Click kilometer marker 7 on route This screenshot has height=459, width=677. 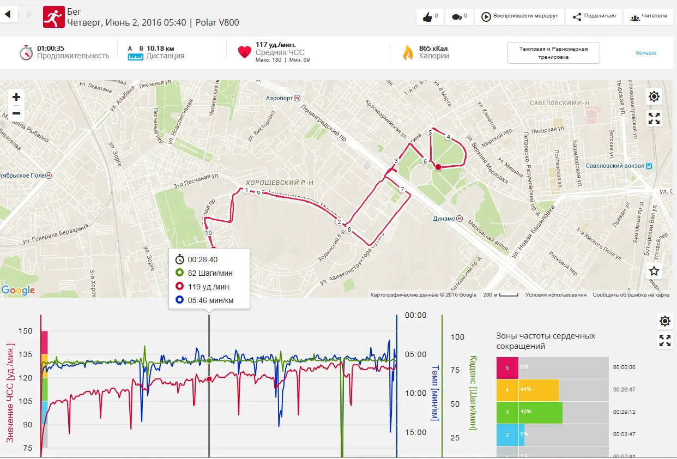[x=402, y=190]
